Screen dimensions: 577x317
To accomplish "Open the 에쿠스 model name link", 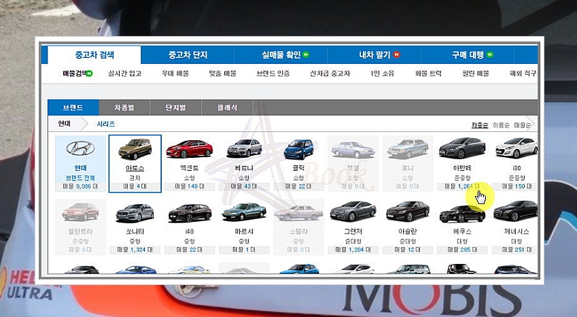I will (x=462, y=231).
